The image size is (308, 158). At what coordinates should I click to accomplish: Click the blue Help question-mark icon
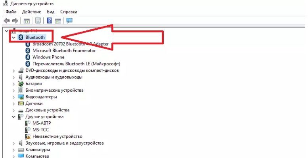(49, 21)
